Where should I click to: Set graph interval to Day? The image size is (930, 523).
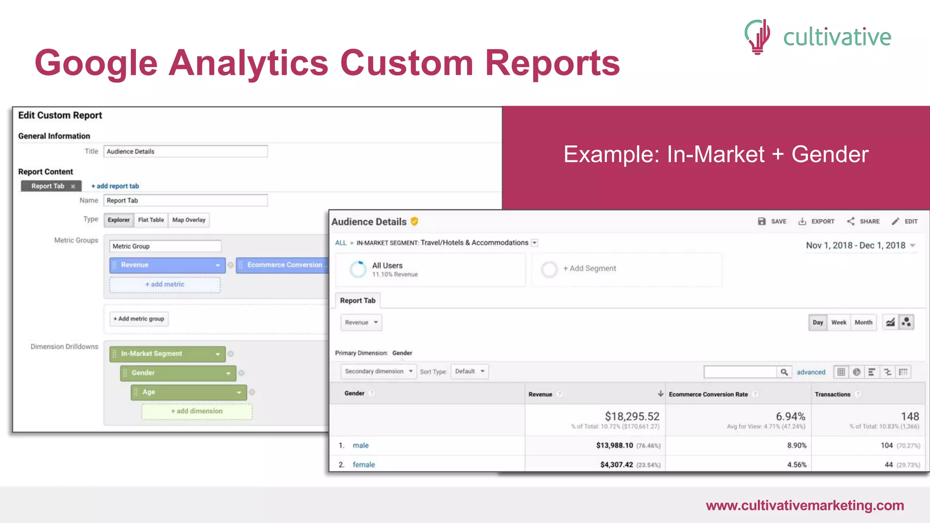[818, 322]
